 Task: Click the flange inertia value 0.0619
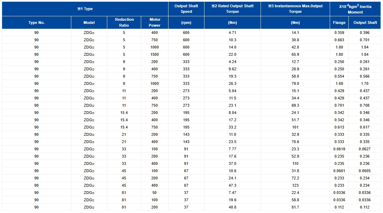pos(339,149)
